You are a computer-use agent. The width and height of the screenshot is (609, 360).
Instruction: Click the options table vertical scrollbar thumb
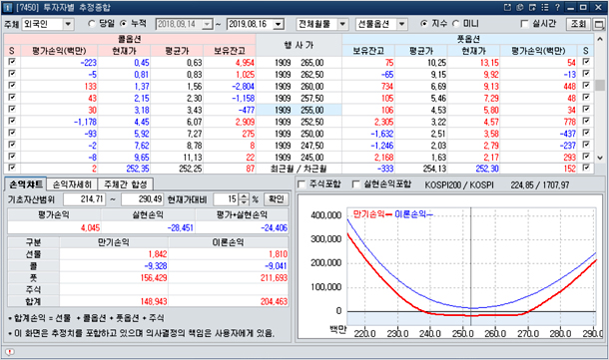click(600, 85)
